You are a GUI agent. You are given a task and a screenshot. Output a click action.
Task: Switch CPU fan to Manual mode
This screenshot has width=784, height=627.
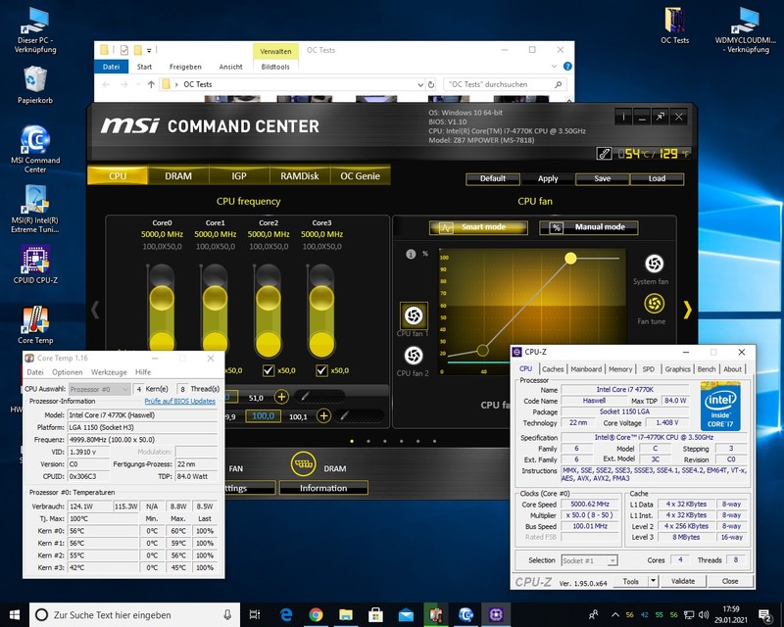589,227
